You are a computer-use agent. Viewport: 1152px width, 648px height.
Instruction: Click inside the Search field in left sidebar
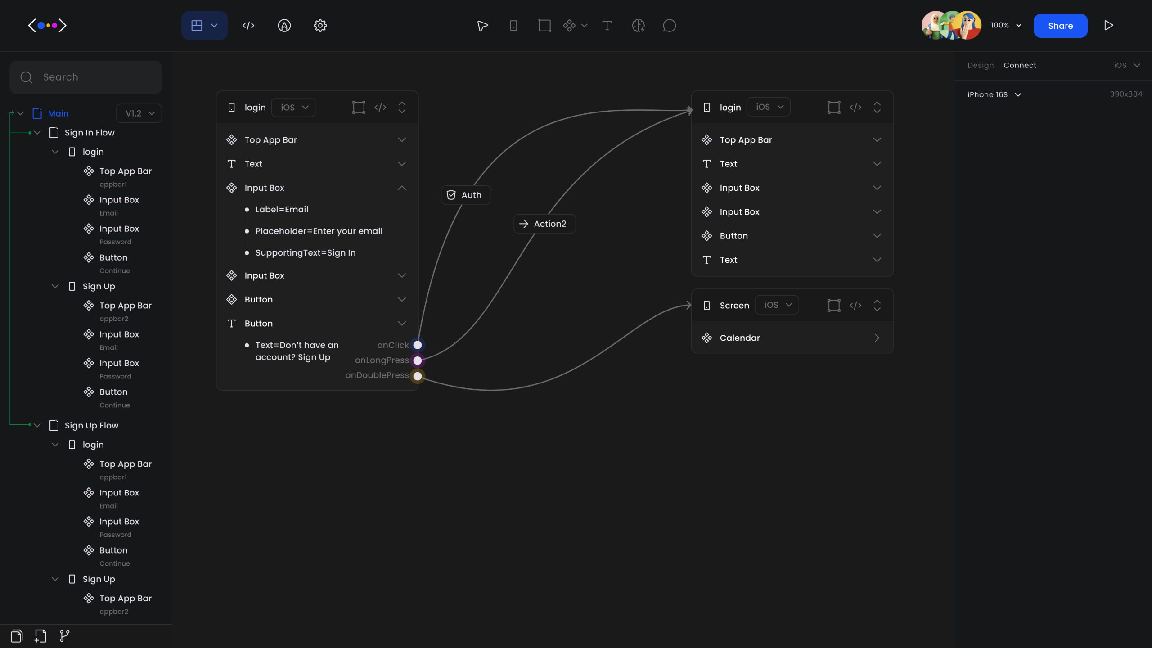85,77
